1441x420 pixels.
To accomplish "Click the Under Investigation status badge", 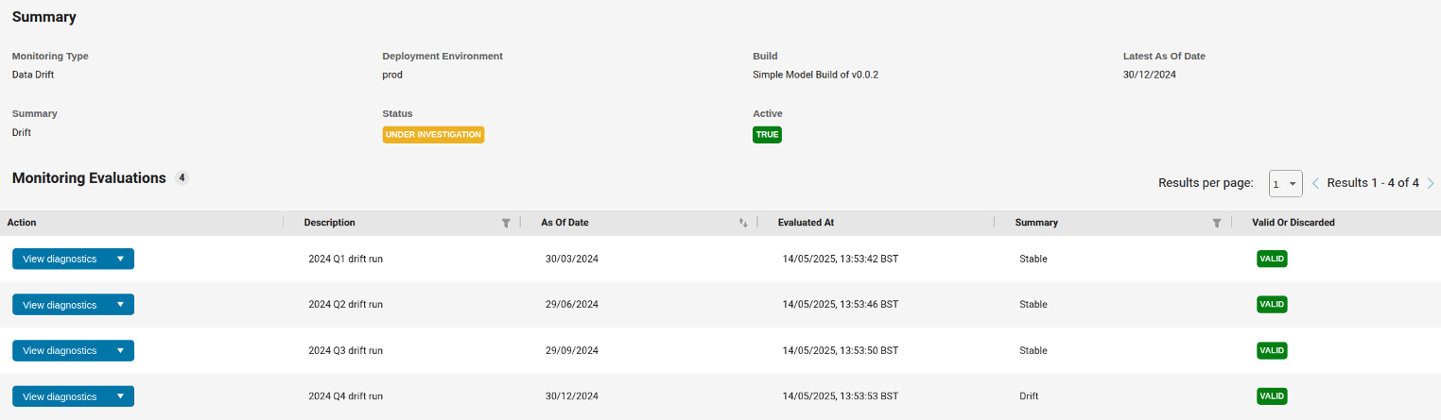I will pyautogui.click(x=433, y=135).
